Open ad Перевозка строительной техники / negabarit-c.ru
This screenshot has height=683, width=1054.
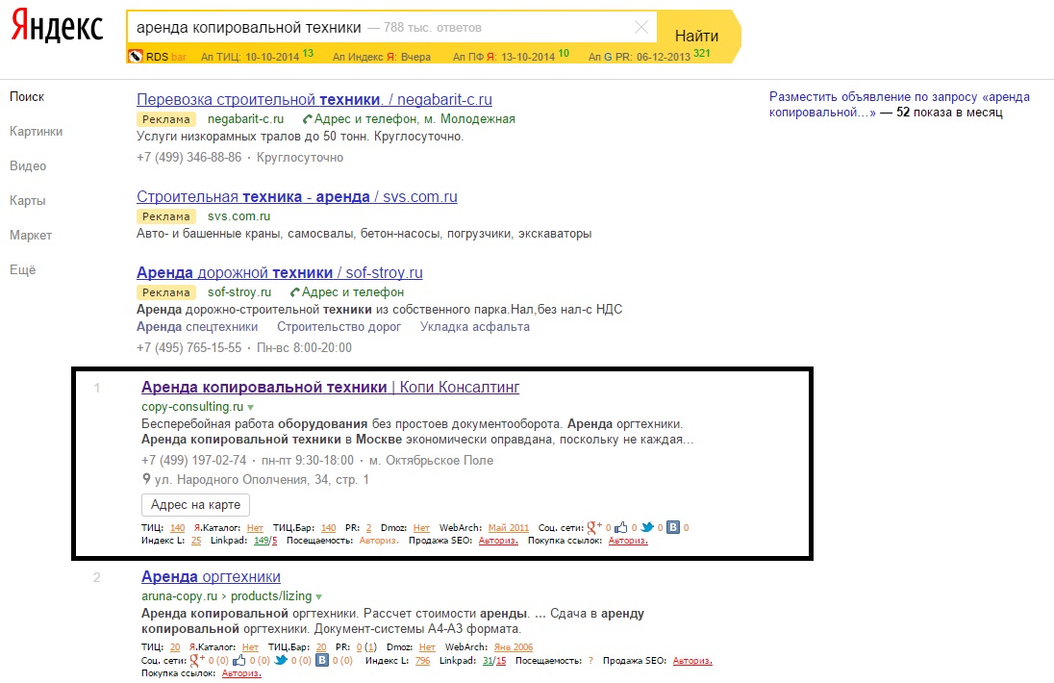[x=314, y=99]
